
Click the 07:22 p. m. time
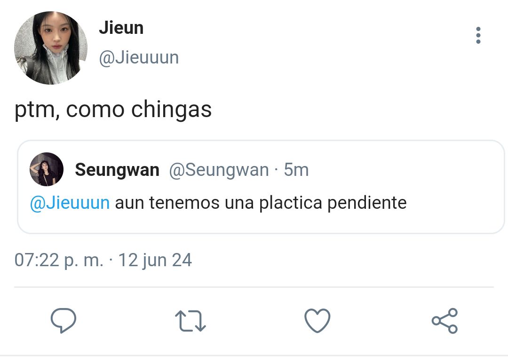click(x=59, y=260)
